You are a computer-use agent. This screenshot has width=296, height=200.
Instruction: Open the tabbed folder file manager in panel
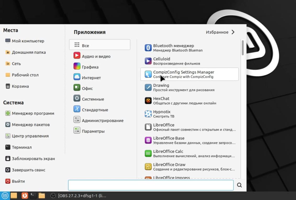pos(42,196)
